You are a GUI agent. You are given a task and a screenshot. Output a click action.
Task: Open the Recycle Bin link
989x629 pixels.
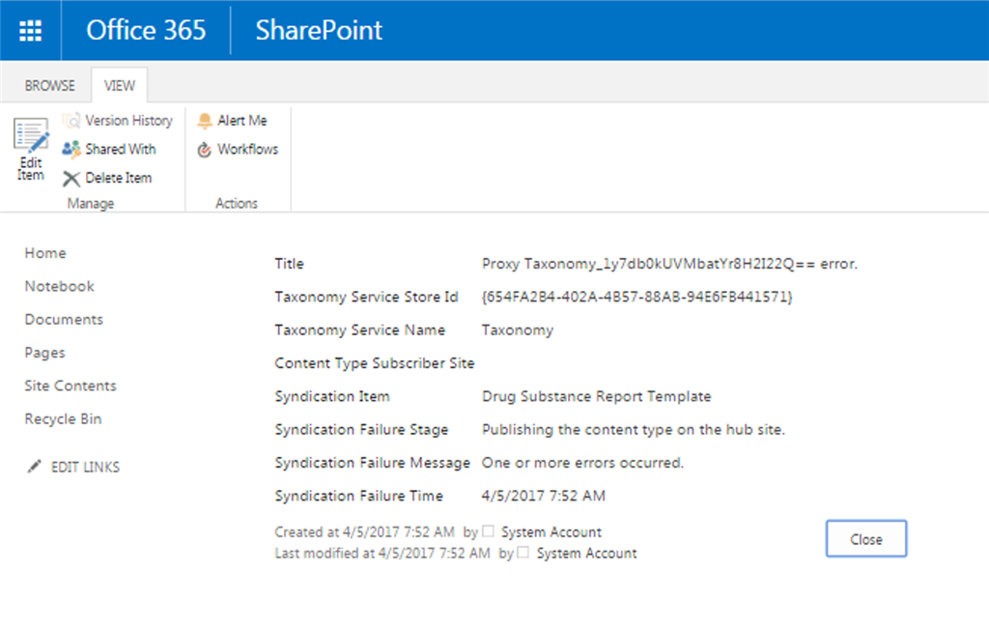tap(63, 419)
